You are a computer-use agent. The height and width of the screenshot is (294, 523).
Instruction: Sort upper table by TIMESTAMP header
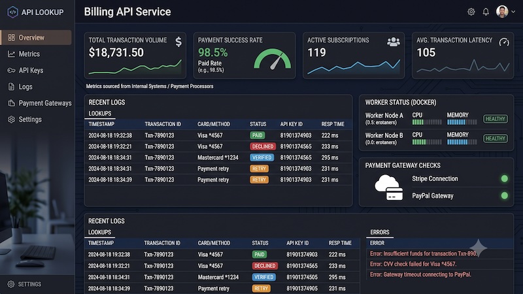(x=101, y=124)
